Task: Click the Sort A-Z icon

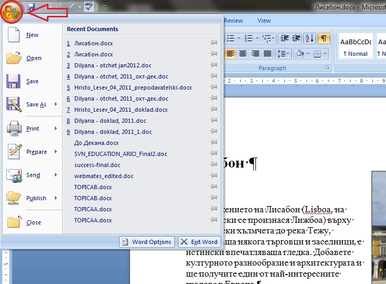Action: [310, 38]
